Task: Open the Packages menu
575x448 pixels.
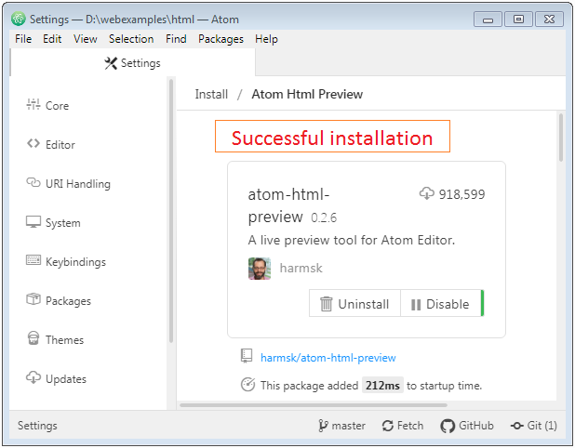Action: (x=221, y=39)
